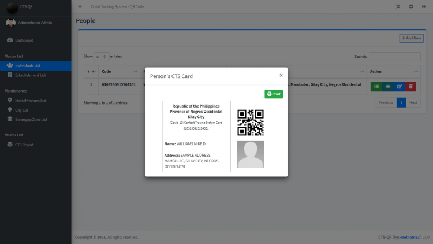Click the name WILLIAMS MIKE D on card
The image size is (433, 244).
pyautogui.click(x=191, y=144)
